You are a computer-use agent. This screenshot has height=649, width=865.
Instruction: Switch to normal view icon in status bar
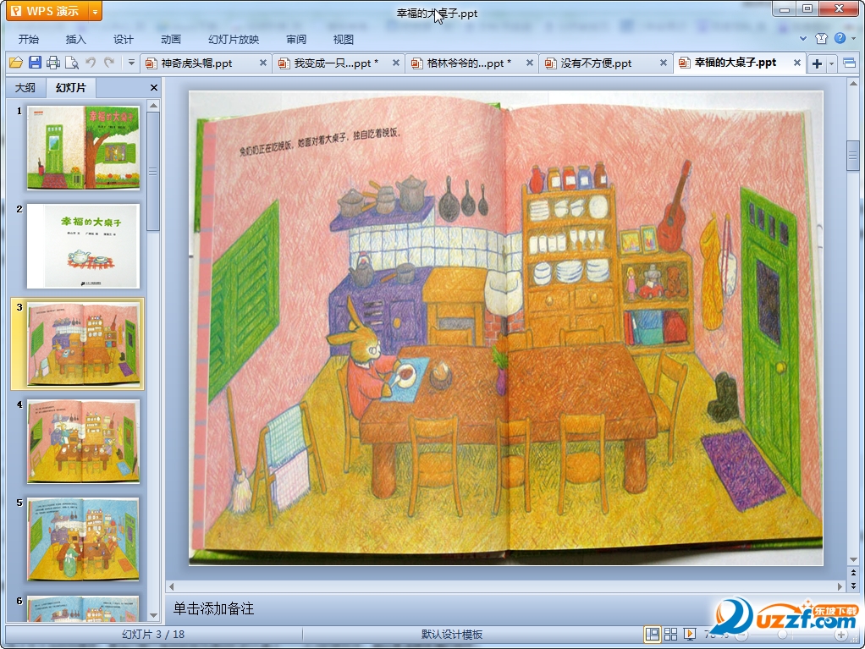(652, 634)
